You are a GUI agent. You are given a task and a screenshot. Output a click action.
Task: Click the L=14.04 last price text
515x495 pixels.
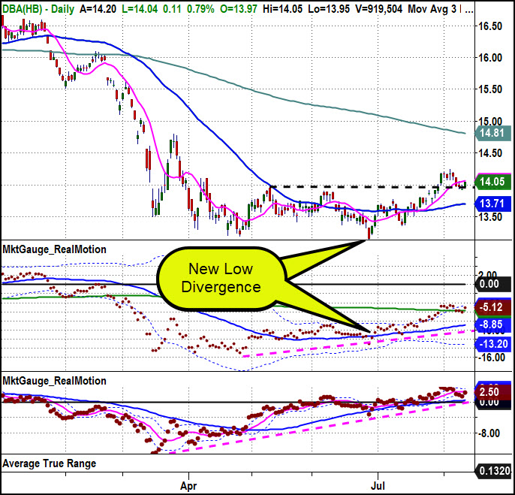click(140, 9)
